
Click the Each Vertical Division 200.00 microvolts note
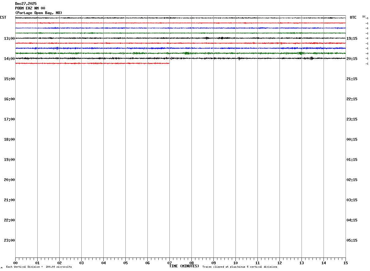pos(39,267)
